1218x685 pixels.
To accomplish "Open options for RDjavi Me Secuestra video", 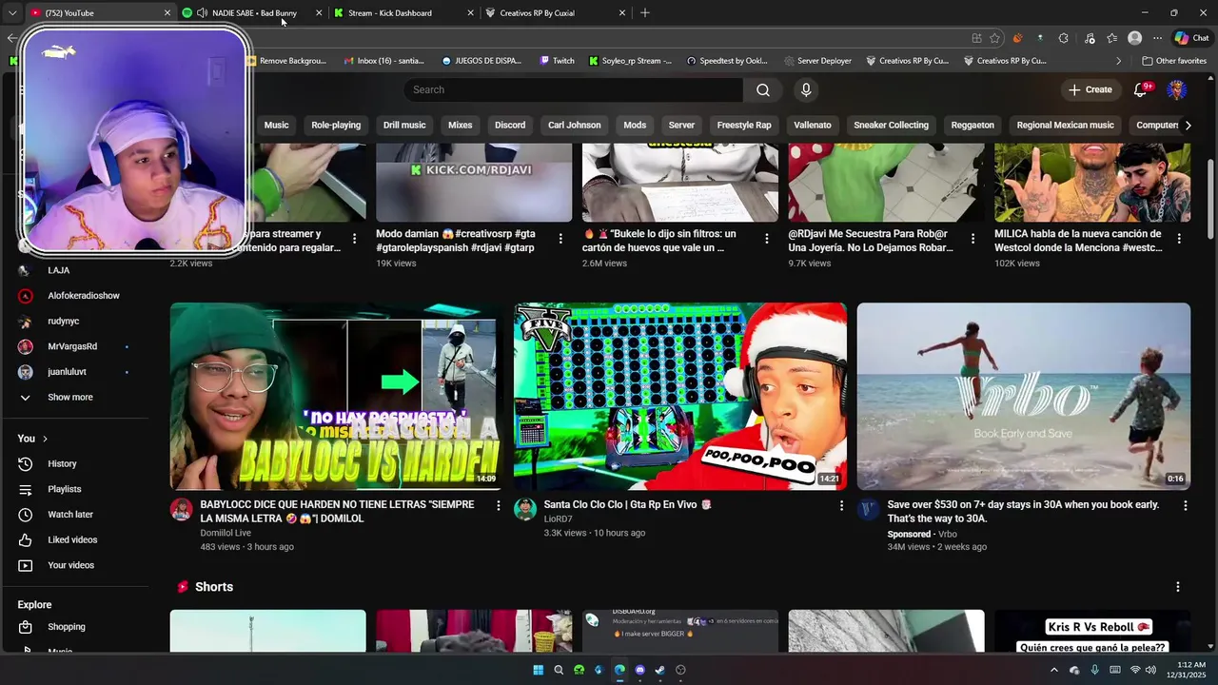I will pyautogui.click(x=972, y=239).
